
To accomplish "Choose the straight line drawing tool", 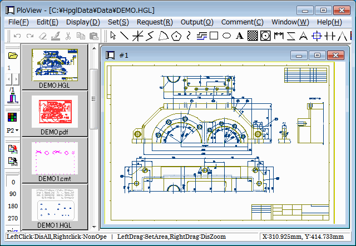I will 125,36.
